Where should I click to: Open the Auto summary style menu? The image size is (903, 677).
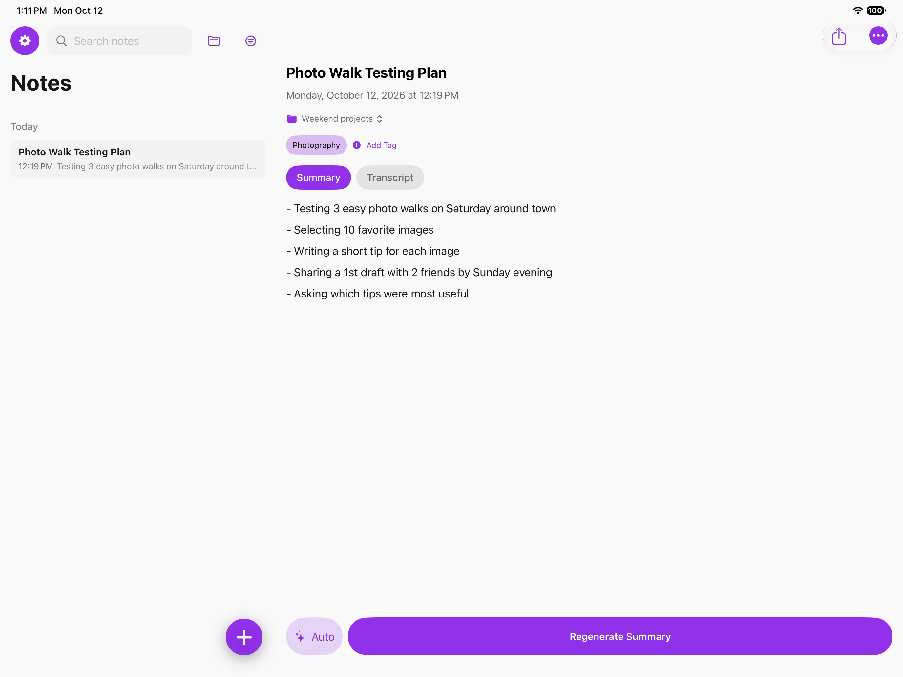tap(314, 636)
